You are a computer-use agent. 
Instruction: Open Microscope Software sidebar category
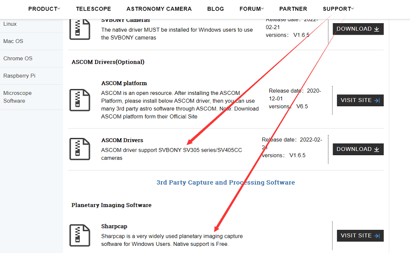[17, 97]
